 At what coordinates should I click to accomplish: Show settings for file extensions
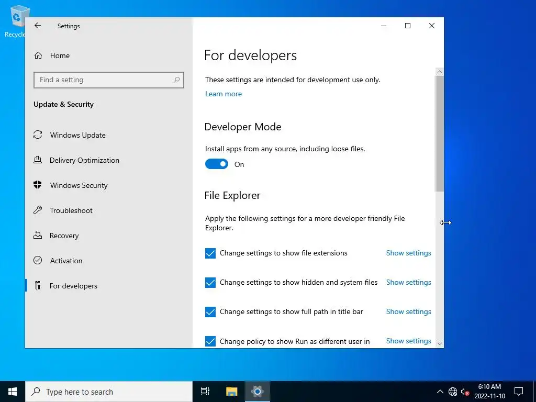[x=408, y=253]
